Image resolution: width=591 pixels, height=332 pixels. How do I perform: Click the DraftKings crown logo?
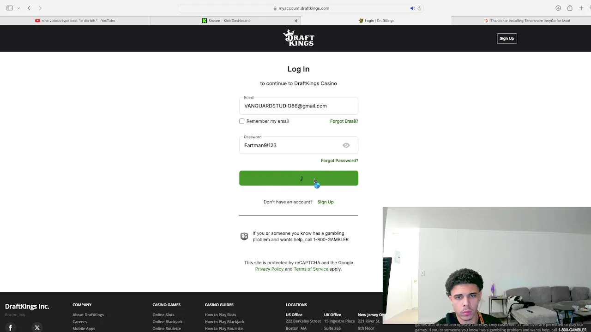click(x=299, y=38)
